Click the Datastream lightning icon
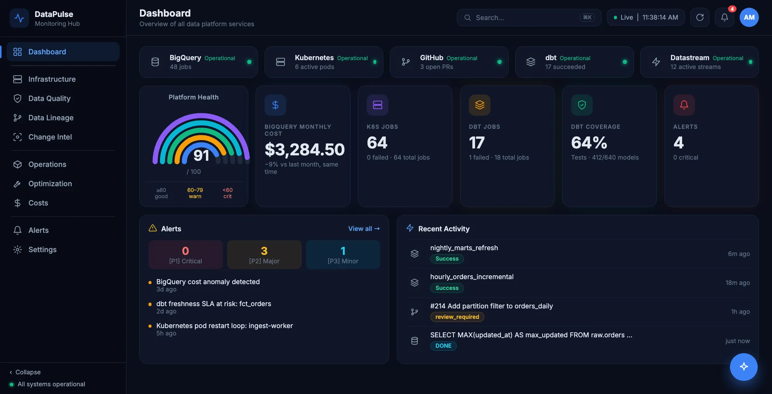Image resolution: width=772 pixels, height=394 pixels. 656,62
